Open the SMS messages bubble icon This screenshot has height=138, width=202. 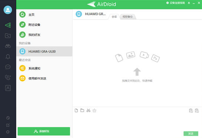point(8,67)
